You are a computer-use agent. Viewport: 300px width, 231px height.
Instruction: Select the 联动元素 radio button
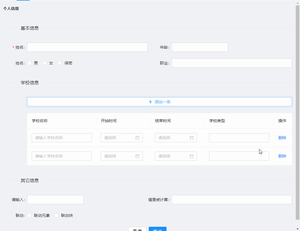tap(29, 215)
